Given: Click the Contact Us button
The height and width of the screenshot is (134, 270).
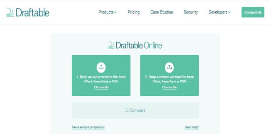Looking at the screenshot, I should [253, 12].
